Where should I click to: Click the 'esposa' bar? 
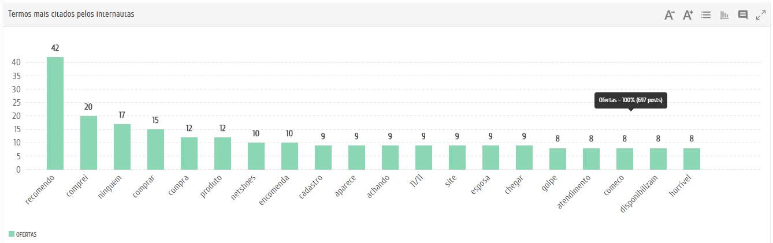490,158
